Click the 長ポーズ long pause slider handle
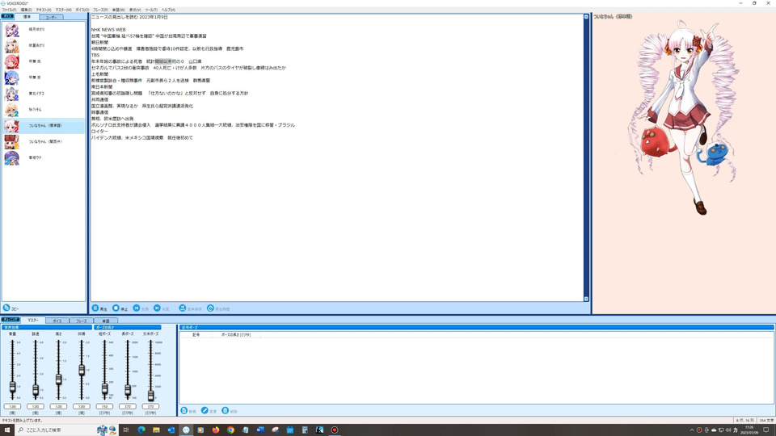 click(128, 391)
